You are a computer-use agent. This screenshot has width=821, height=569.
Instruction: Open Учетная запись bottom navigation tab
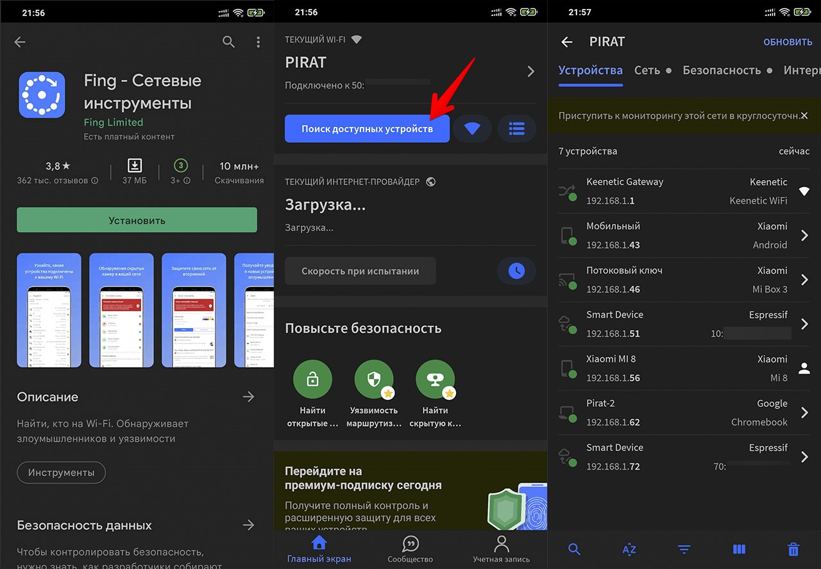coord(502,550)
